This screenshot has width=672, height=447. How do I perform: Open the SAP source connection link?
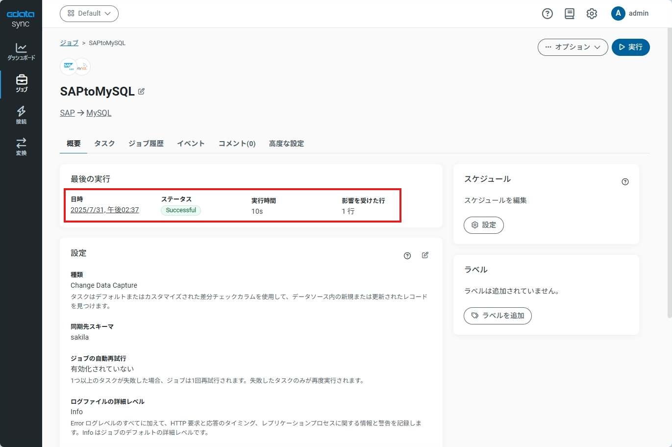coord(68,113)
